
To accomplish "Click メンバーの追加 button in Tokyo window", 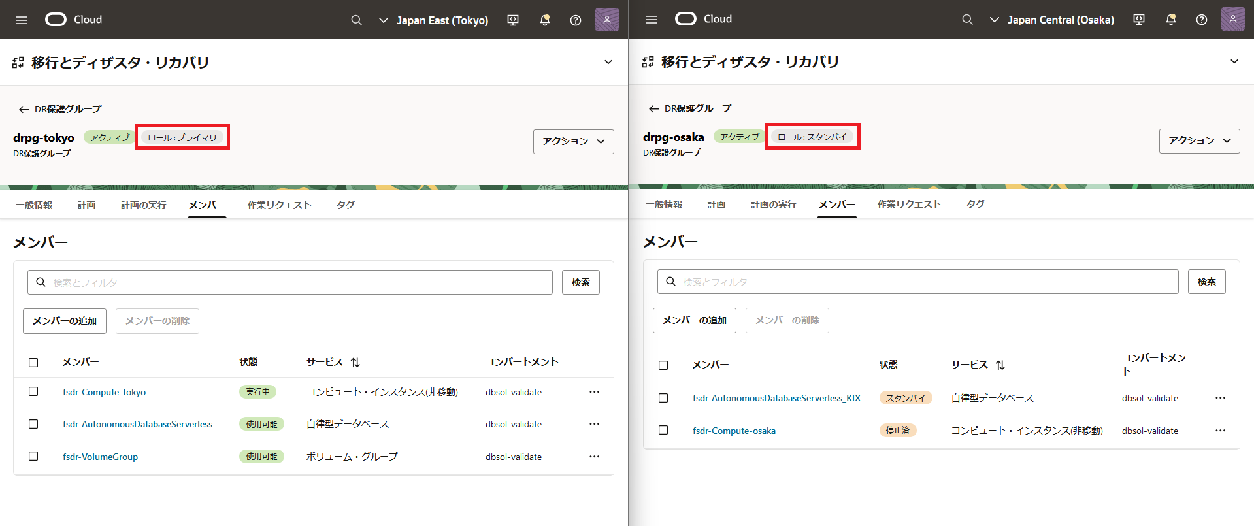I will 65,321.
